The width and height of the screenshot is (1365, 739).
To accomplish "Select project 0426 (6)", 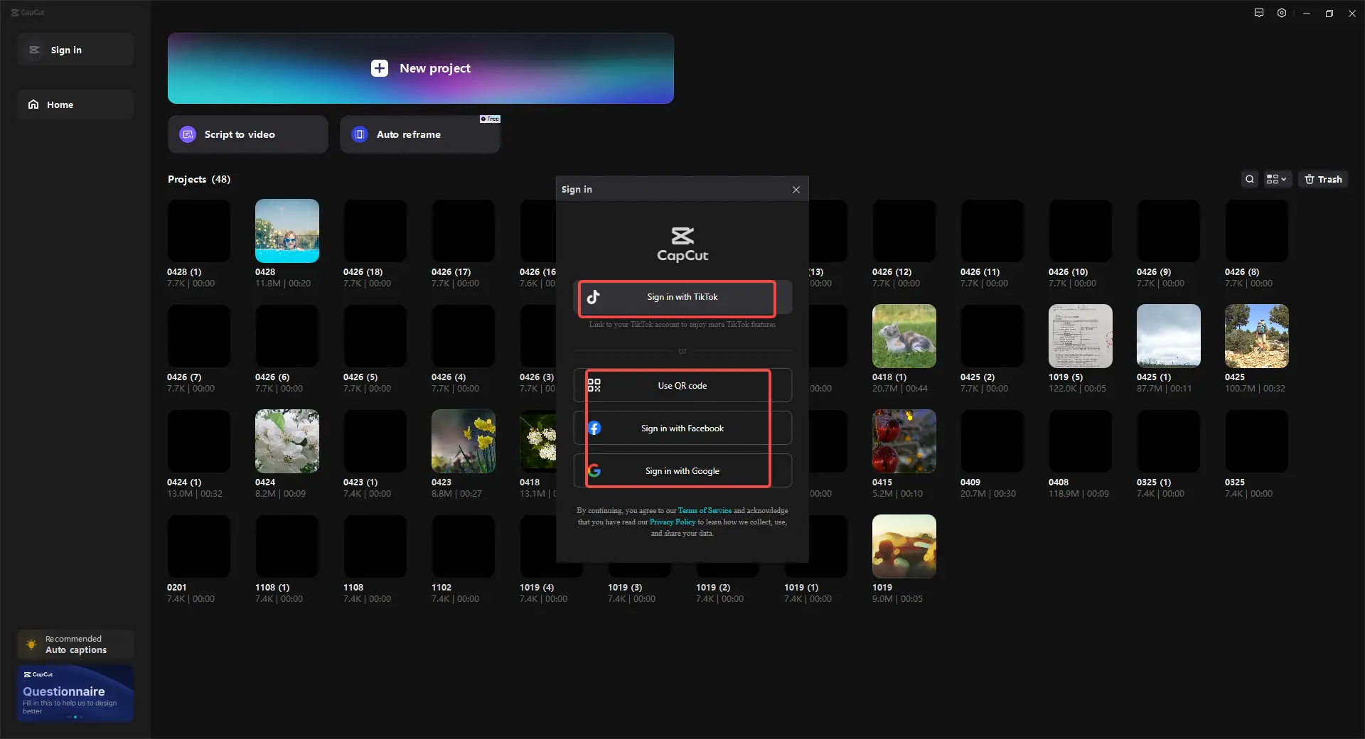I will 287,336.
